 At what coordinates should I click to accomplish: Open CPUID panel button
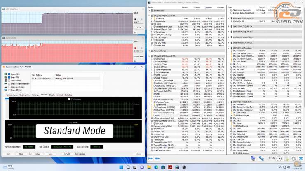(x=67, y=154)
